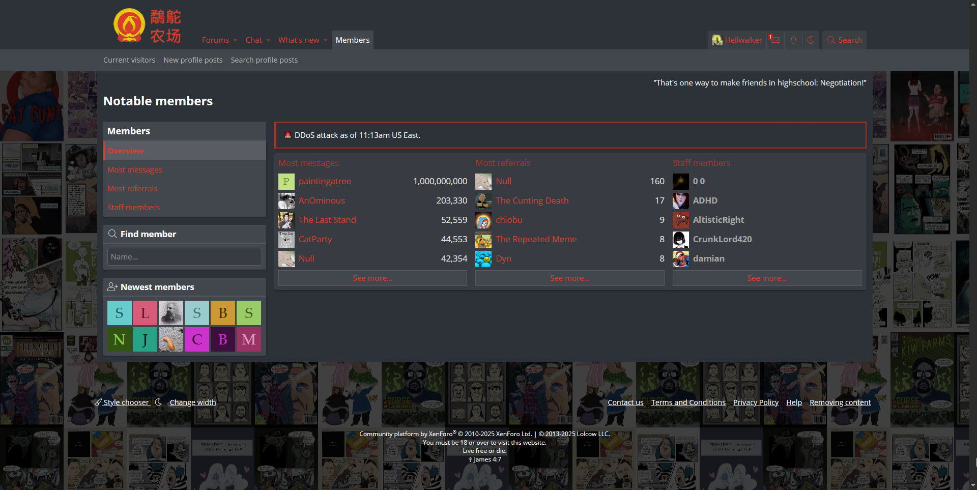Open the Chat navigation item
Viewport: 977px width, 490px height.
click(x=253, y=40)
